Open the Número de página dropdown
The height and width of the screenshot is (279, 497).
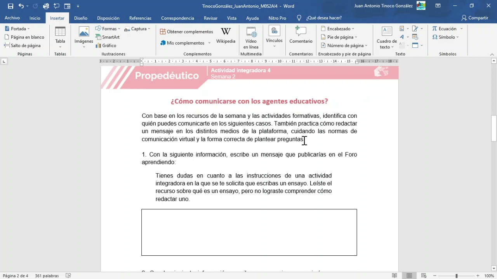point(344,45)
